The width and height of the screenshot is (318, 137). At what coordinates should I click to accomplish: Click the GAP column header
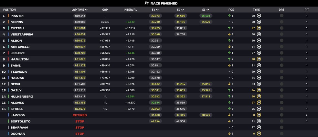point(105,10)
